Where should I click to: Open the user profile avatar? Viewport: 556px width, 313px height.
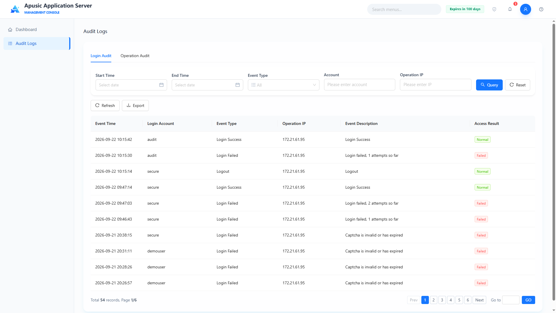526,9
